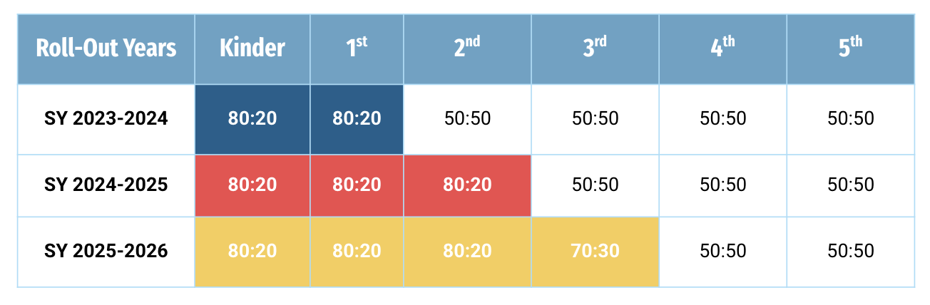Click 3rd grade 50:50 cell for SY 2024-2025
930x305 pixels.
tap(595, 185)
